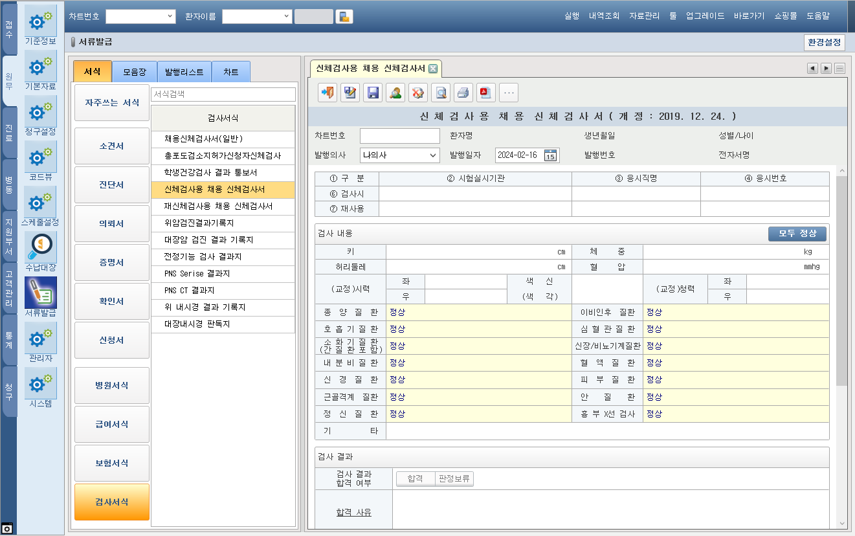Click the exit door icon in form toolbar
855x536 pixels.
coord(328,93)
